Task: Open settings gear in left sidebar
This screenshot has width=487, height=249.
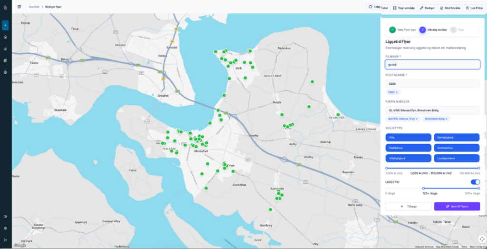Action: point(5,228)
